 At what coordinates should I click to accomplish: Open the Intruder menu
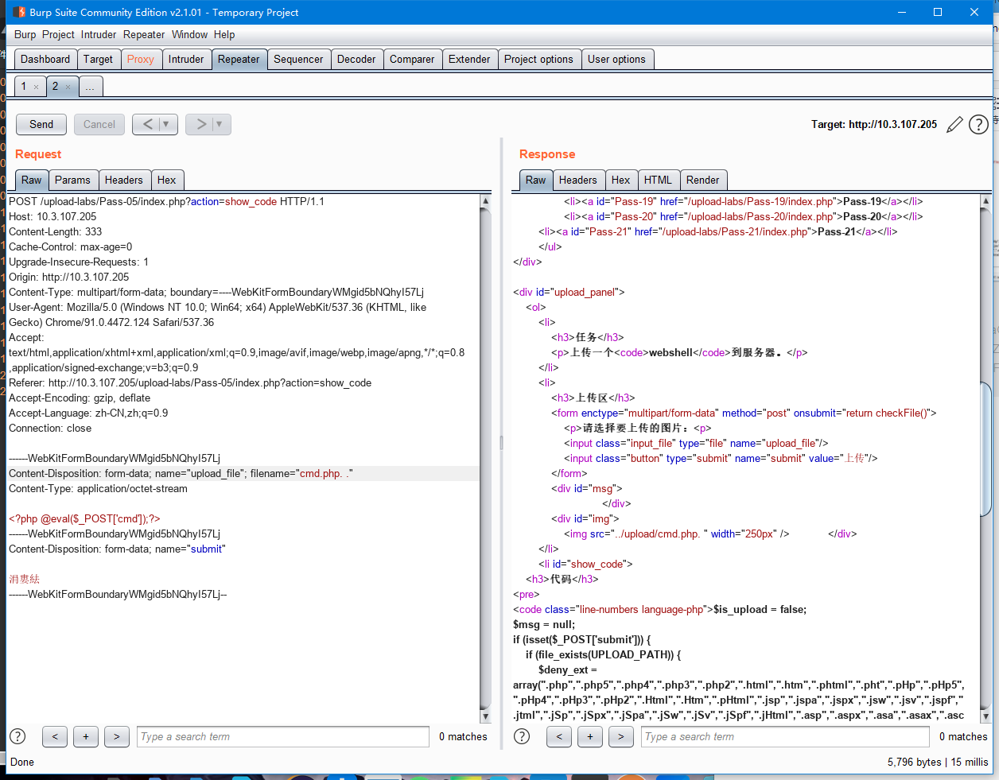[x=99, y=34]
